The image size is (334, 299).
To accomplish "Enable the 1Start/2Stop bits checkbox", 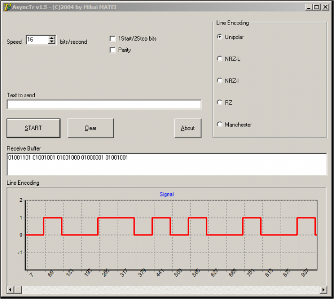I will (112, 39).
